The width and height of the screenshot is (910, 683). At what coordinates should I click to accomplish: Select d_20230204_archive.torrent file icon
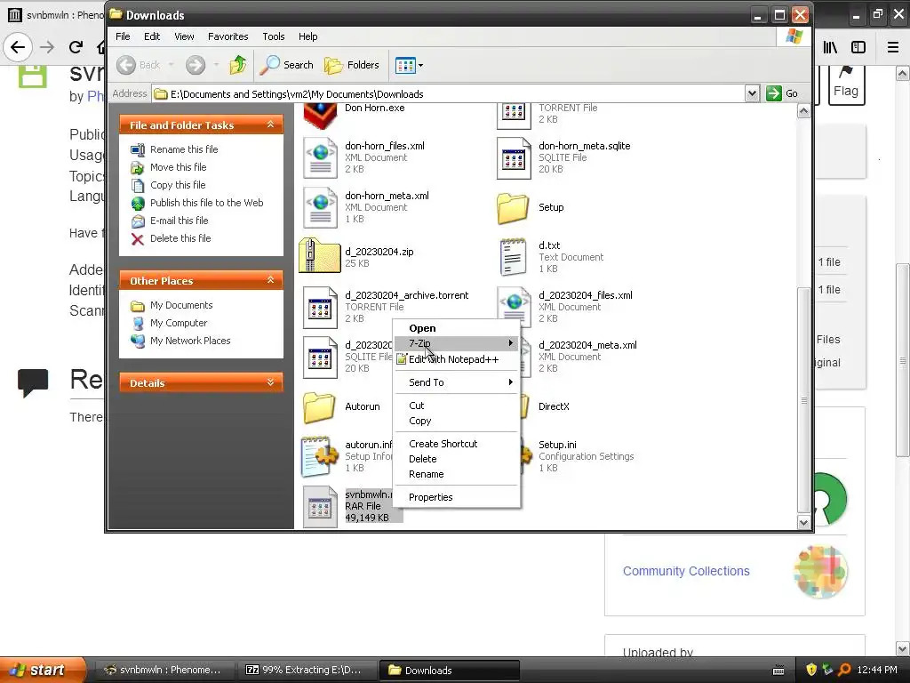coord(320,307)
